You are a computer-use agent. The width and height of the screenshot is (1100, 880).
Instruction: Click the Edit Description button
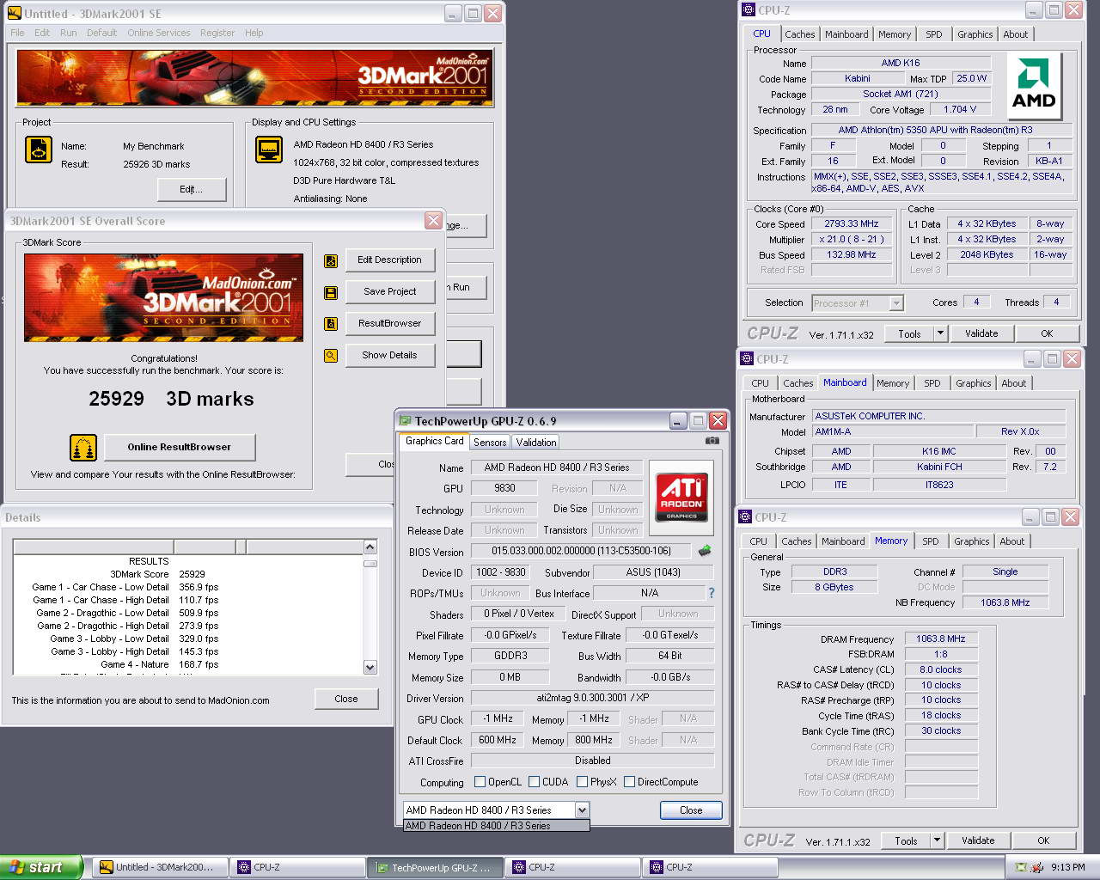point(390,260)
